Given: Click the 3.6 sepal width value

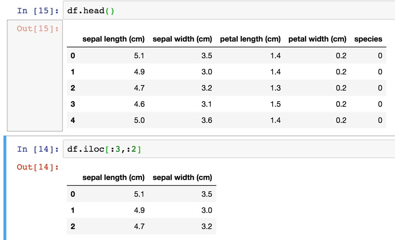Looking at the screenshot, I should coord(207,120).
